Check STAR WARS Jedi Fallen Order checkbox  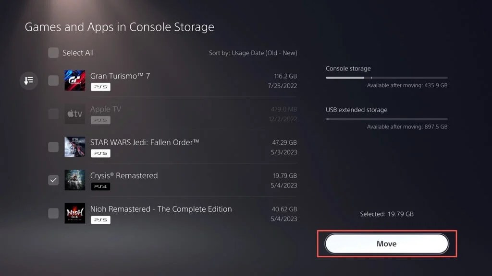click(53, 147)
